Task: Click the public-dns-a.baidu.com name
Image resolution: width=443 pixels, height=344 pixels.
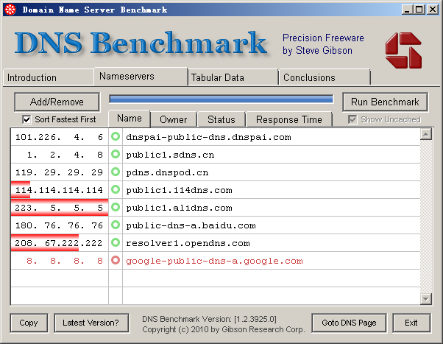Action: pos(191,225)
